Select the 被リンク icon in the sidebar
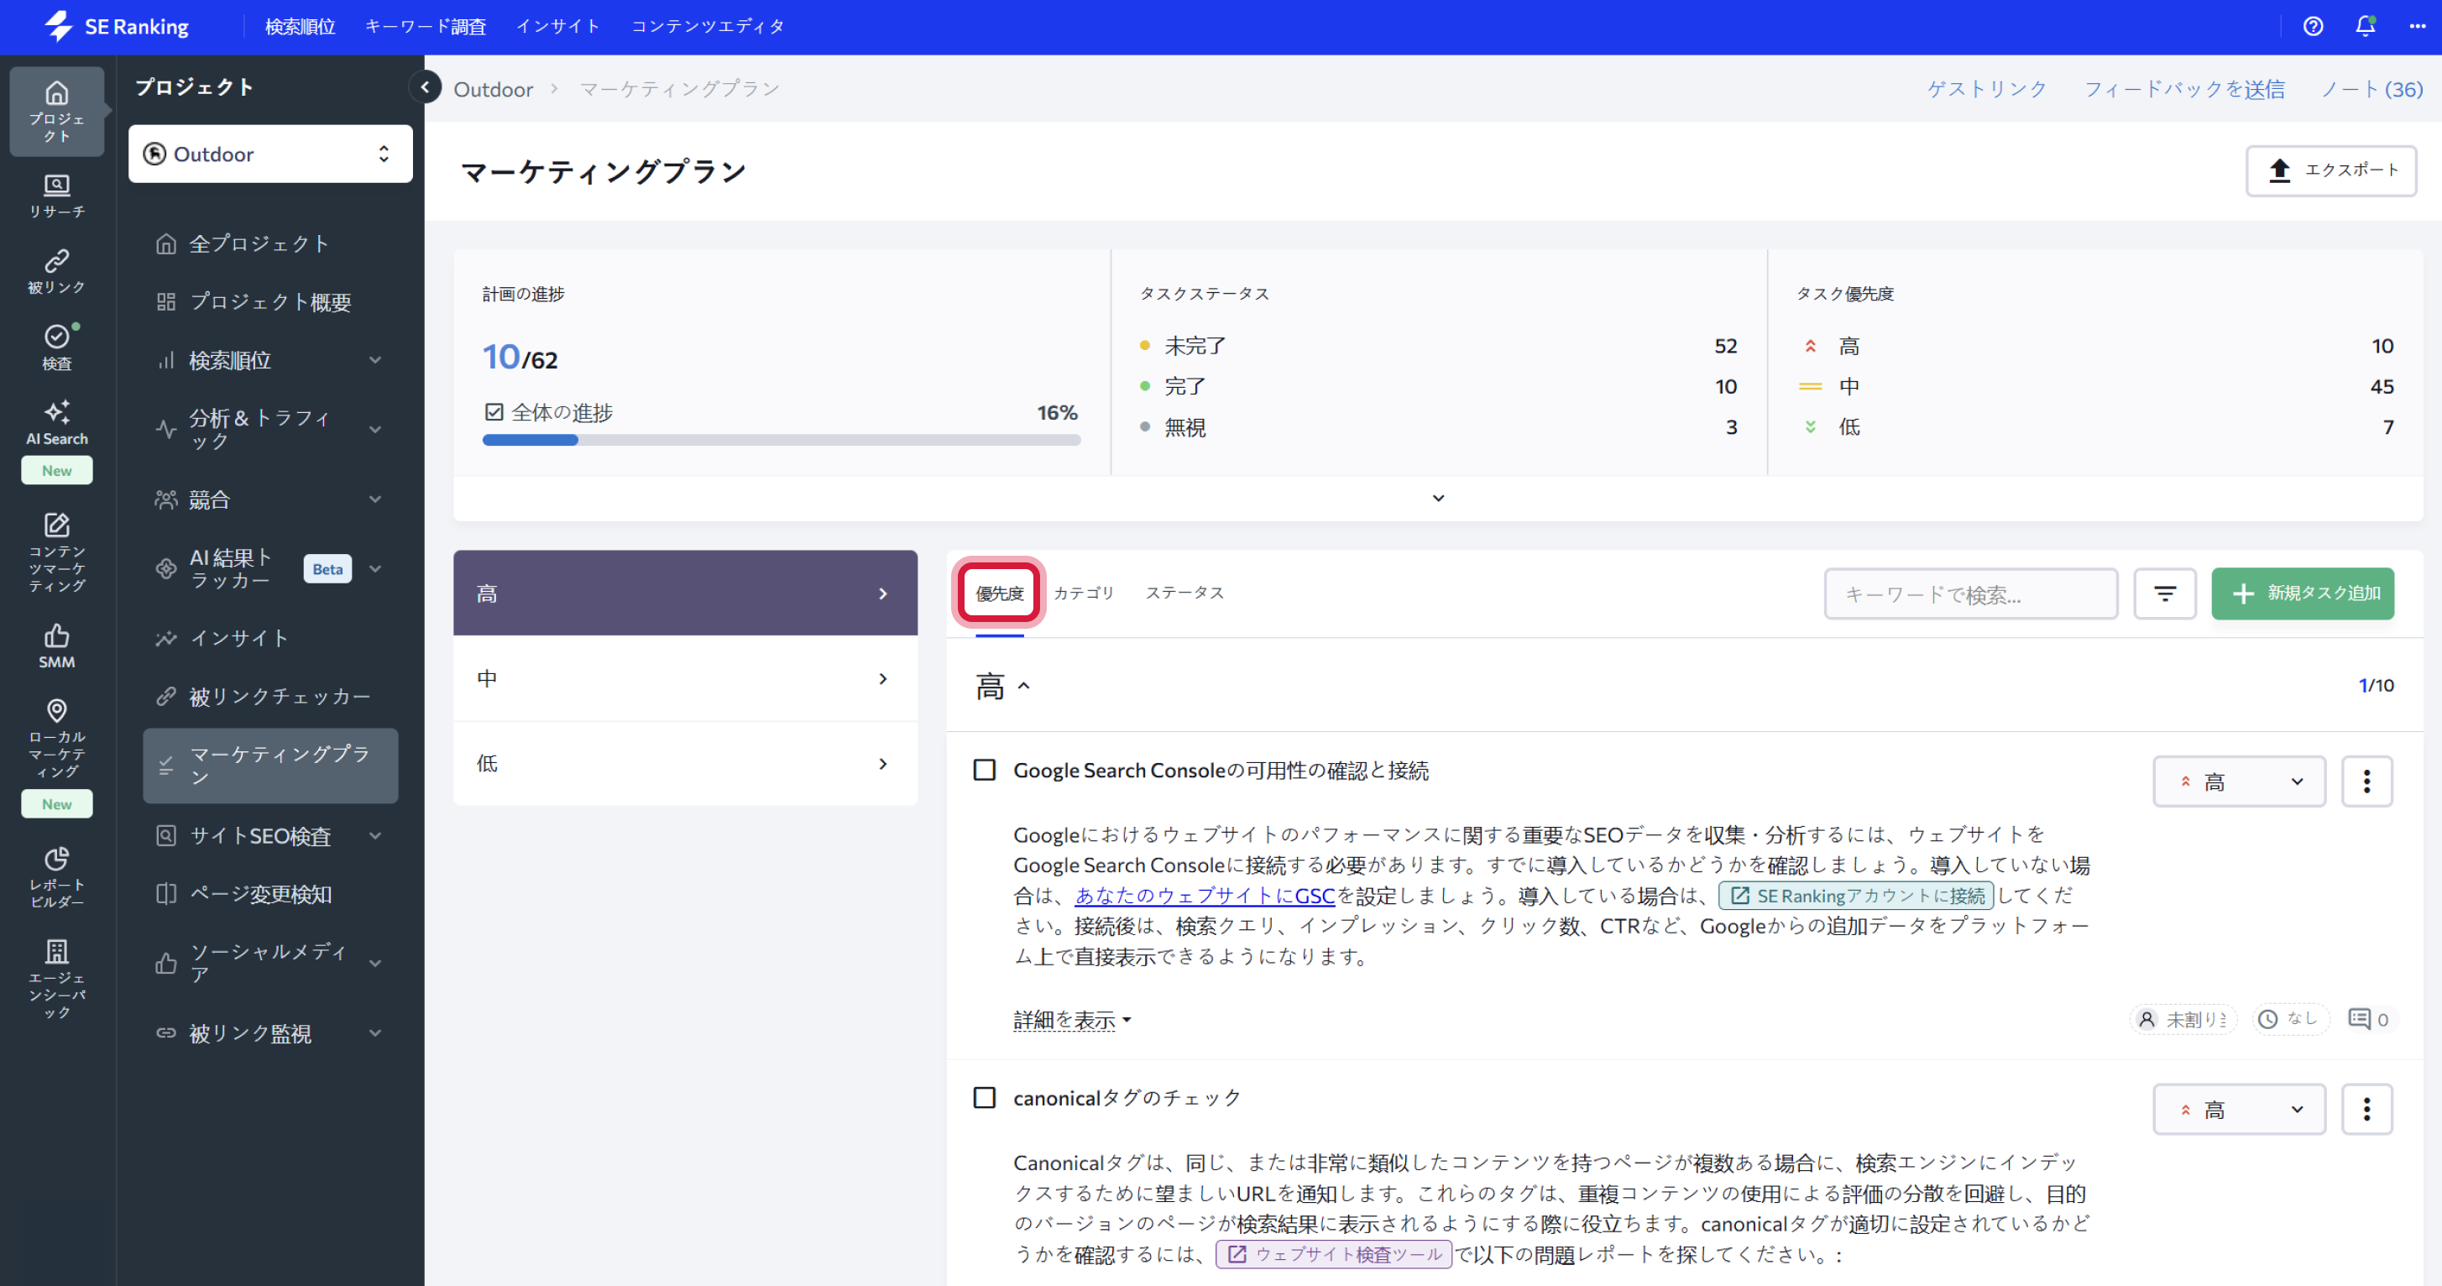Screen dimensions: 2442x1286 tap(56, 270)
